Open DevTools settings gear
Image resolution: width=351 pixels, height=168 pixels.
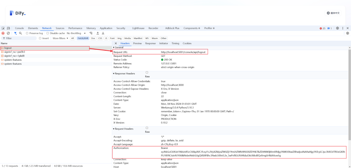coord(337,28)
